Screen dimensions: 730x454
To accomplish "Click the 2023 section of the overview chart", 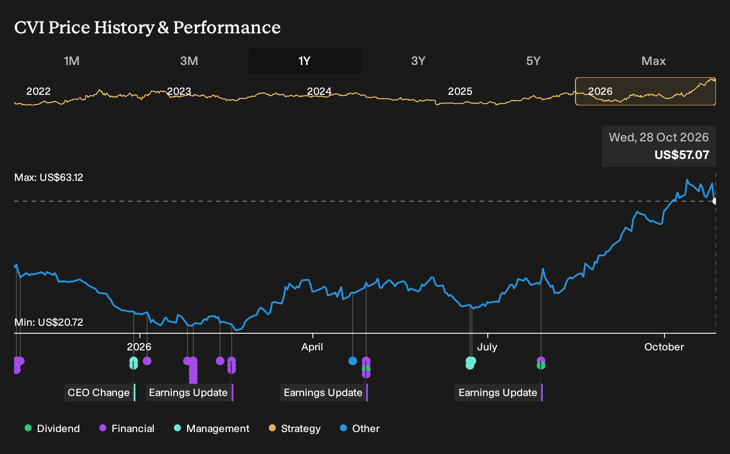I will pos(179,91).
